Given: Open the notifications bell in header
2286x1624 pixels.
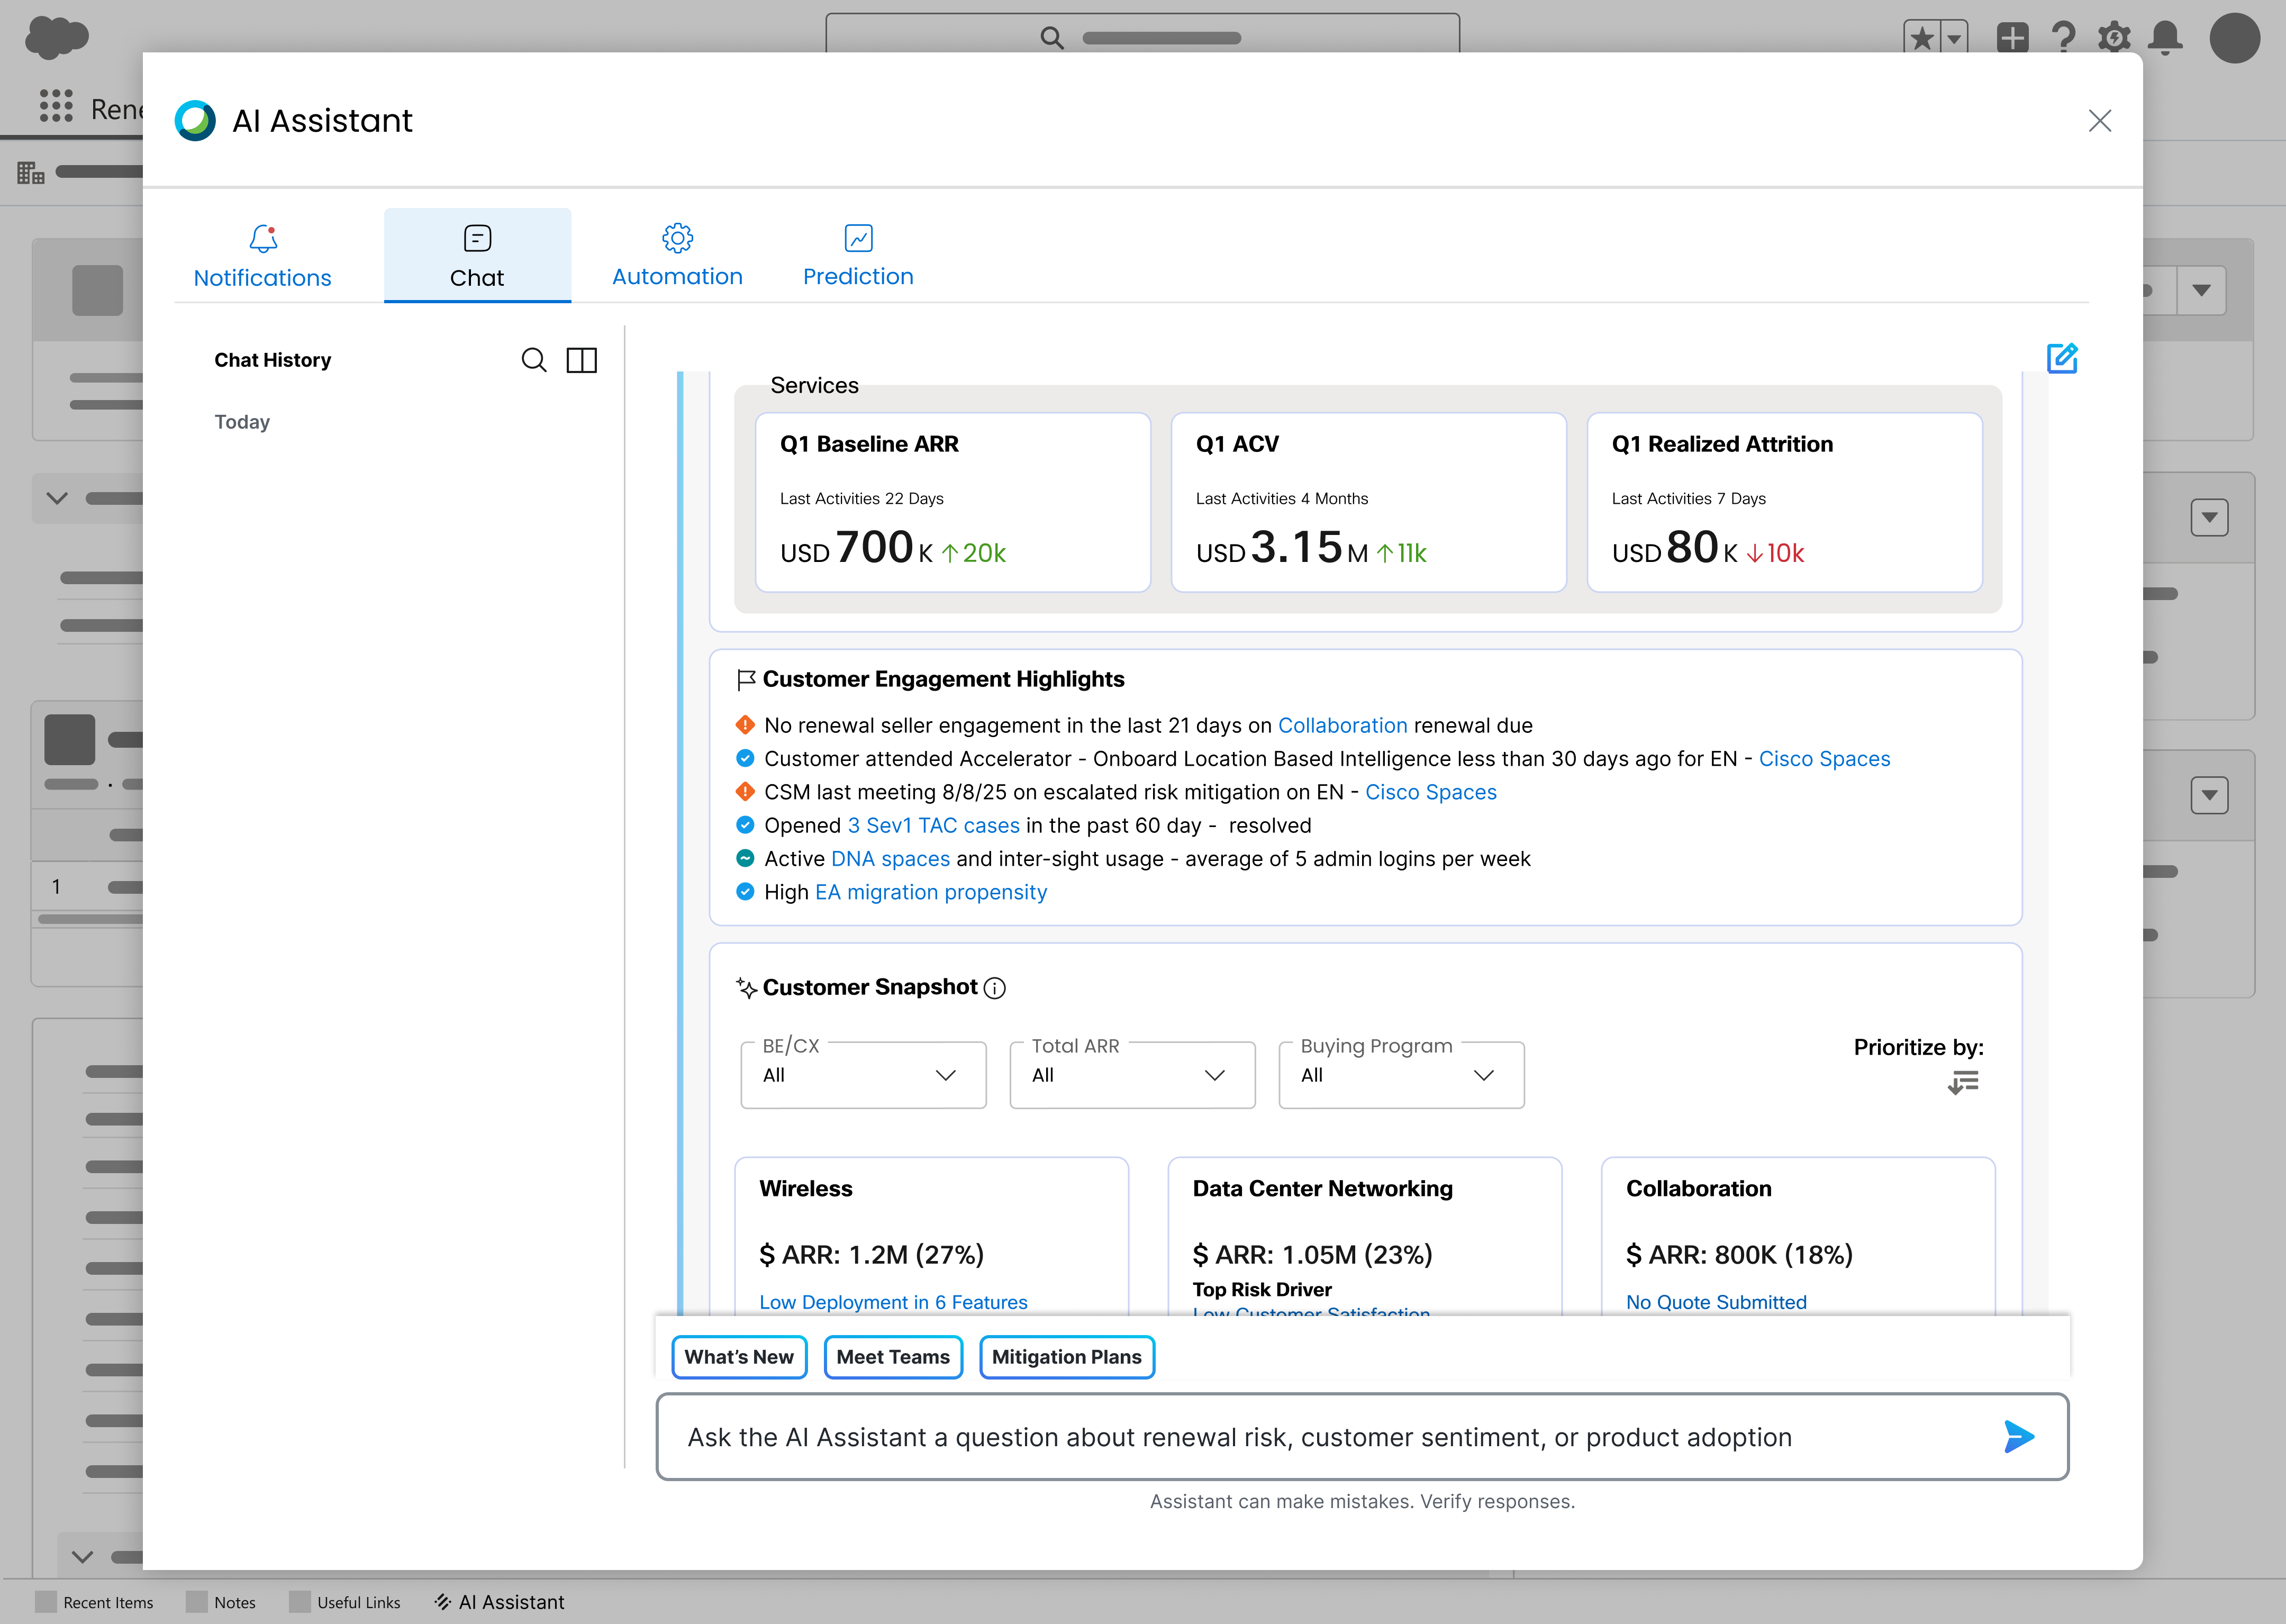Looking at the screenshot, I should click(2165, 38).
